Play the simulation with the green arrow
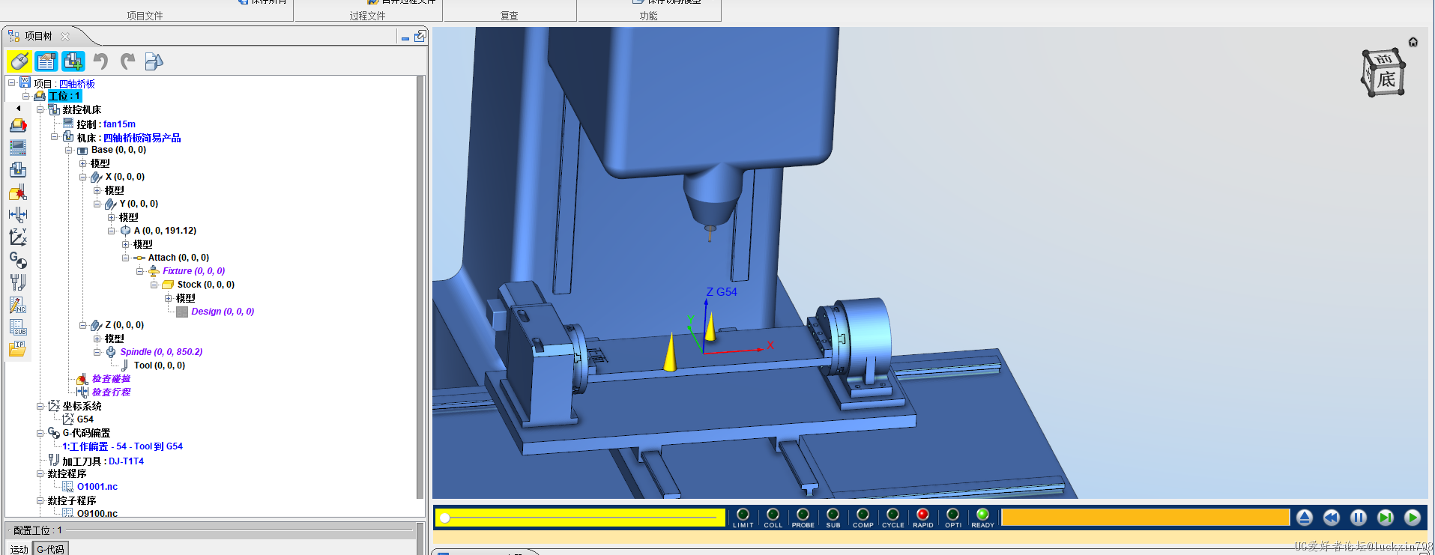The width and height of the screenshot is (1435, 555). [1413, 518]
